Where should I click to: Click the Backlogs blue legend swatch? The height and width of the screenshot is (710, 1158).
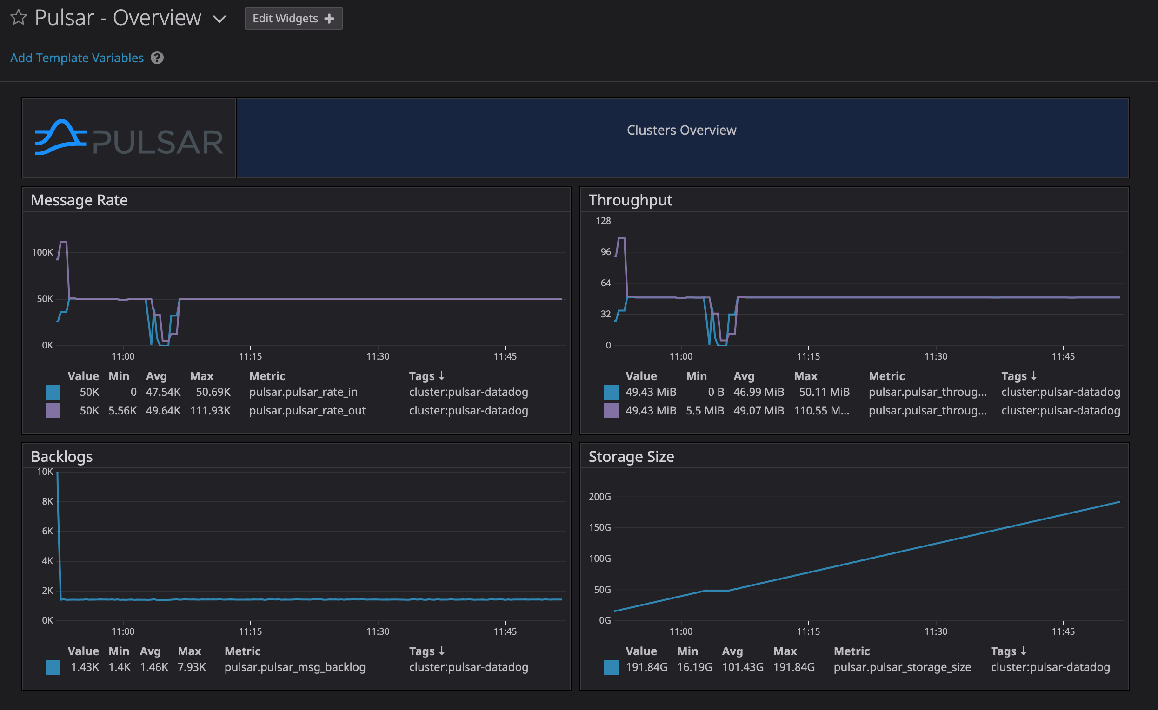point(53,667)
